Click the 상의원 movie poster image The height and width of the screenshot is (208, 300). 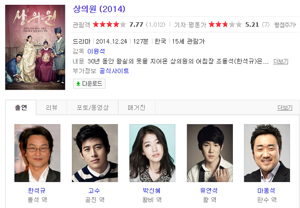[35, 47]
